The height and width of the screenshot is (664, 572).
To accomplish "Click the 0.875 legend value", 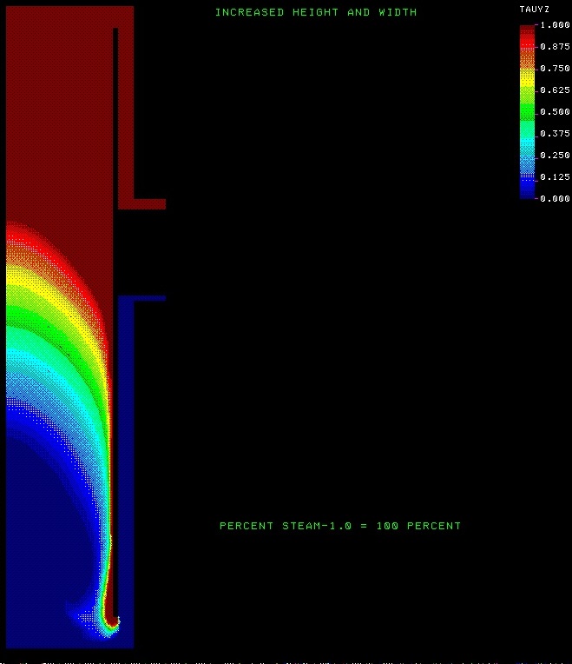I will pos(556,47).
